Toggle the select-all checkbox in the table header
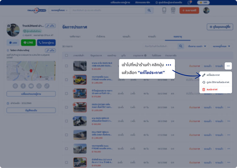This screenshot has width=237, height=168. tap(66, 55)
